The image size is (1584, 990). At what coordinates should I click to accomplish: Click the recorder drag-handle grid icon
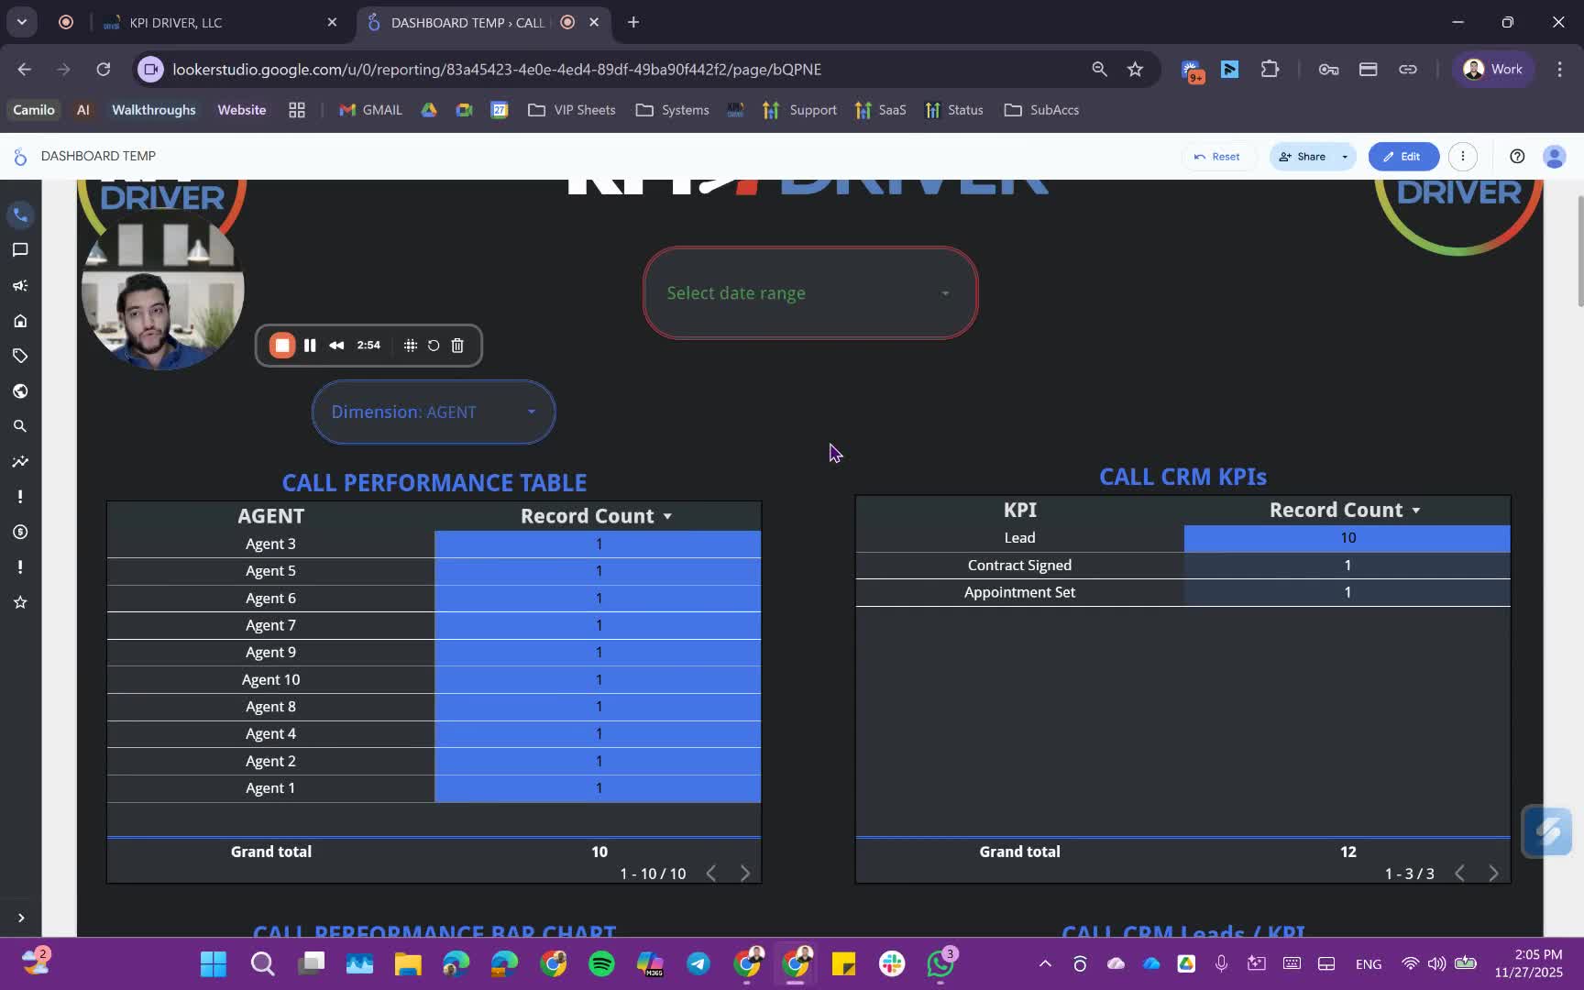(410, 346)
